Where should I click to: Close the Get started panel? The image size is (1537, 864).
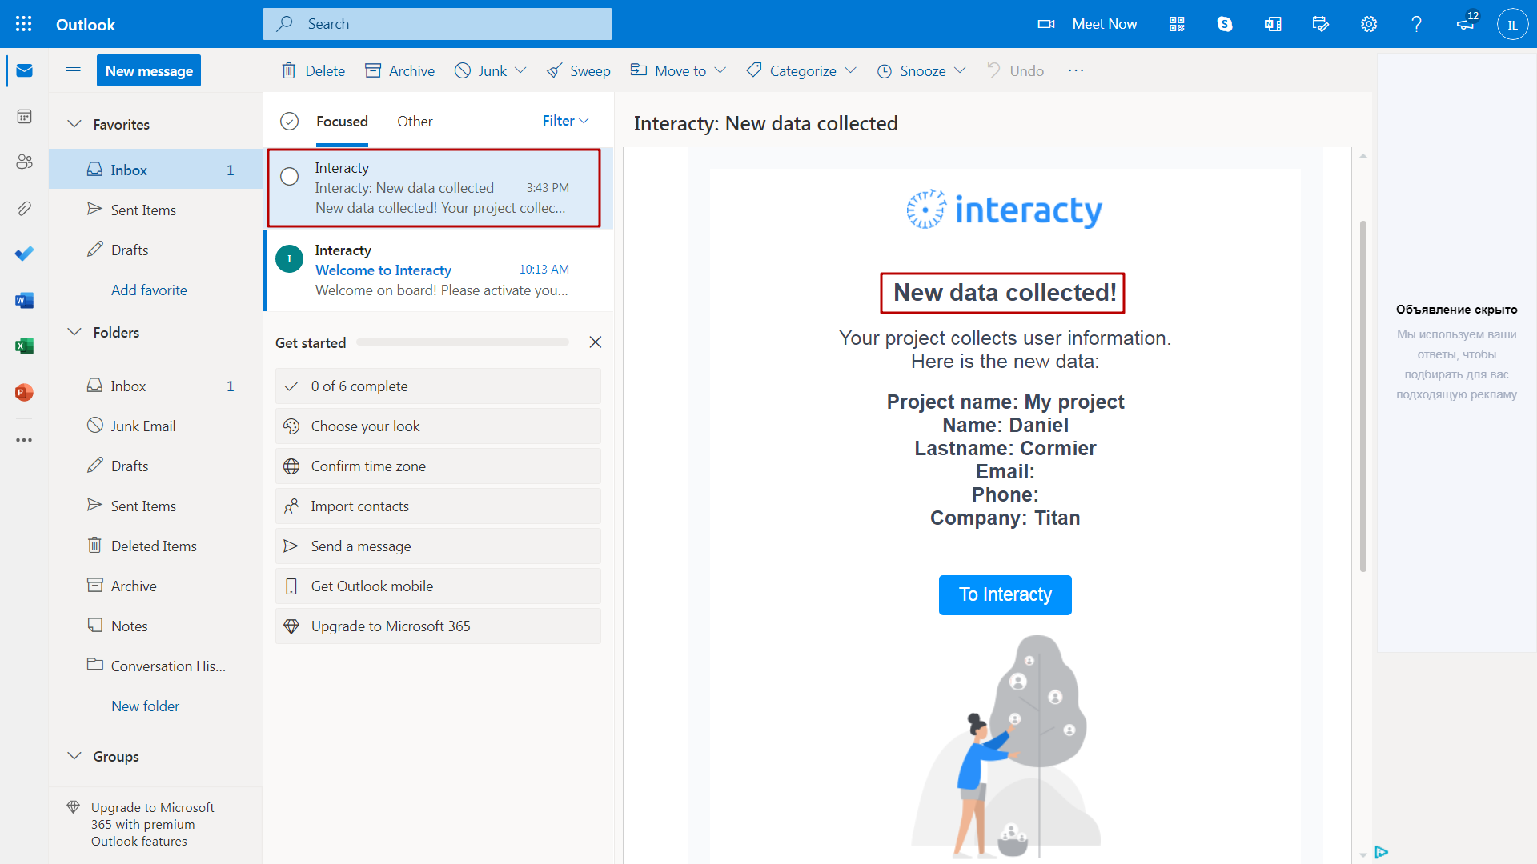pos(595,342)
